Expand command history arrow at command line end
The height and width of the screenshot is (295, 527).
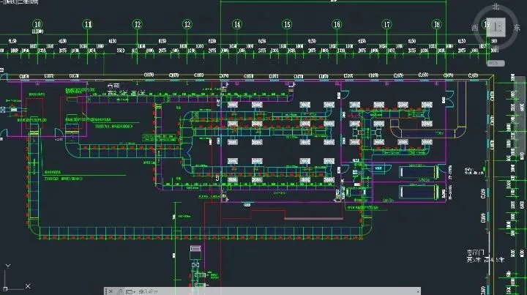click(x=418, y=291)
